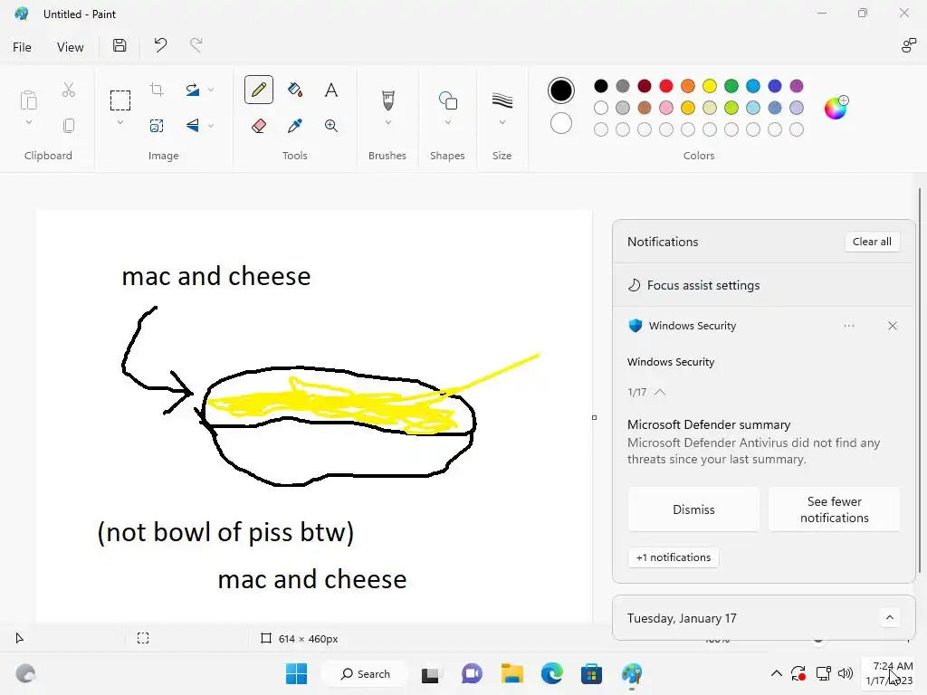Click the Copy icon
Screen dimensions: 927x695
69,125
